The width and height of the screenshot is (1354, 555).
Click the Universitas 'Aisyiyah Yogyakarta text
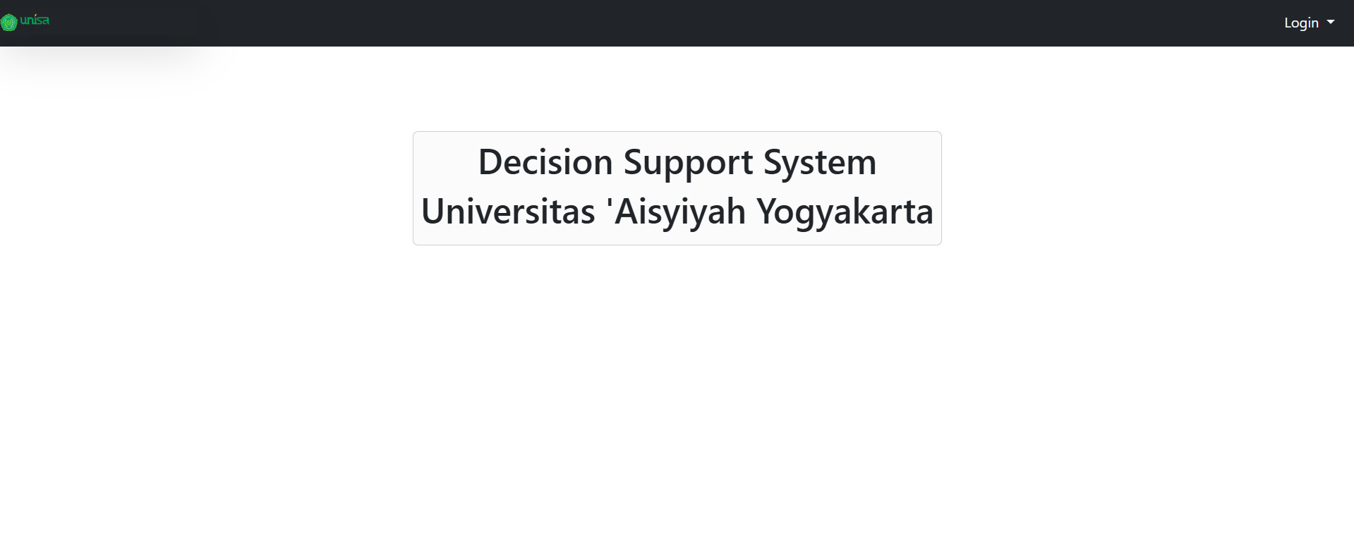pos(676,211)
